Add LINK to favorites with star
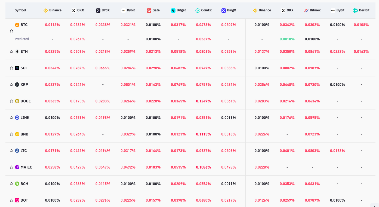Image resolution: width=379 pixels, height=207 pixels. pos(11,118)
